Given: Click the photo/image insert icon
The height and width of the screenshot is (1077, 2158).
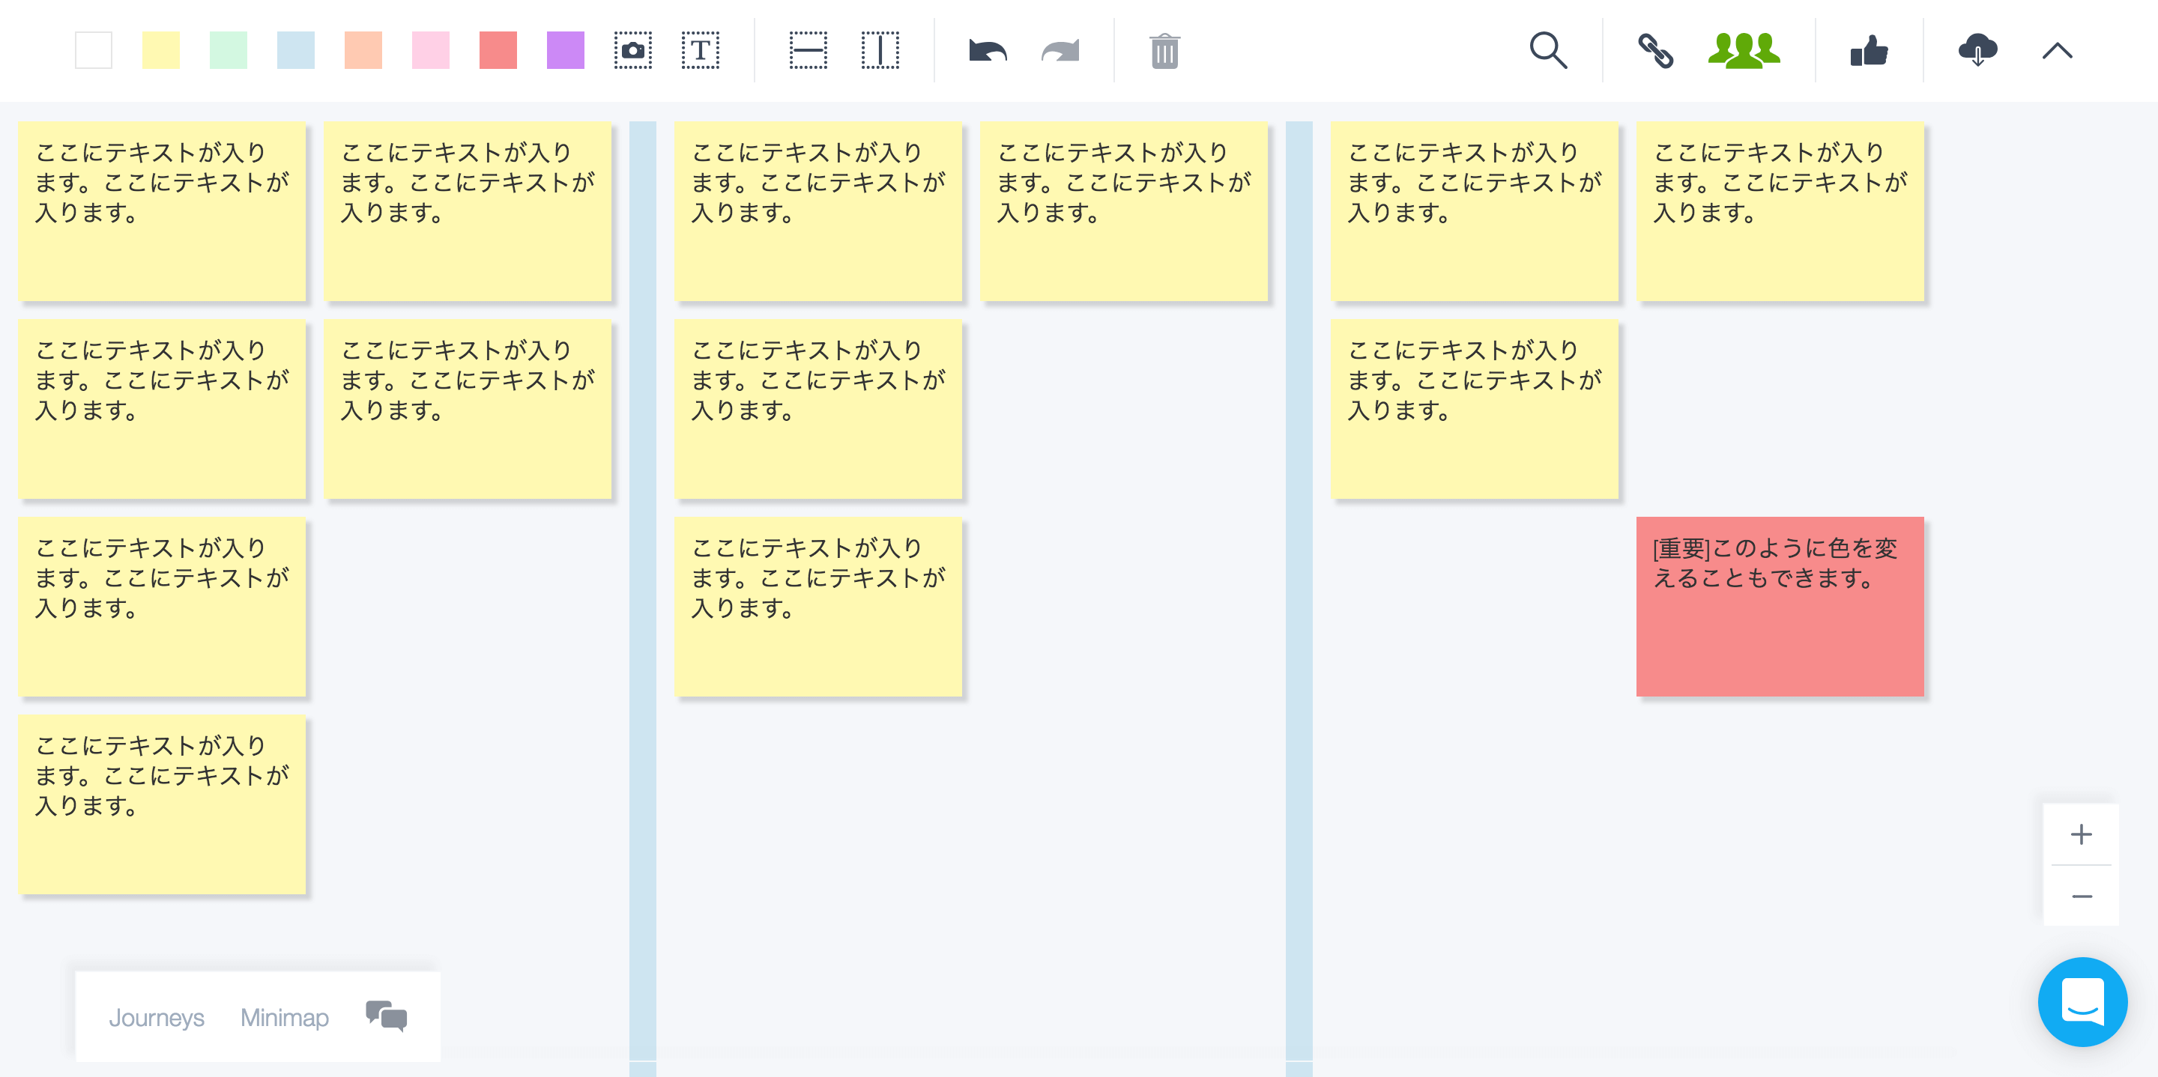Looking at the screenshot, I should pyautogui.click(x=633, y=52).
